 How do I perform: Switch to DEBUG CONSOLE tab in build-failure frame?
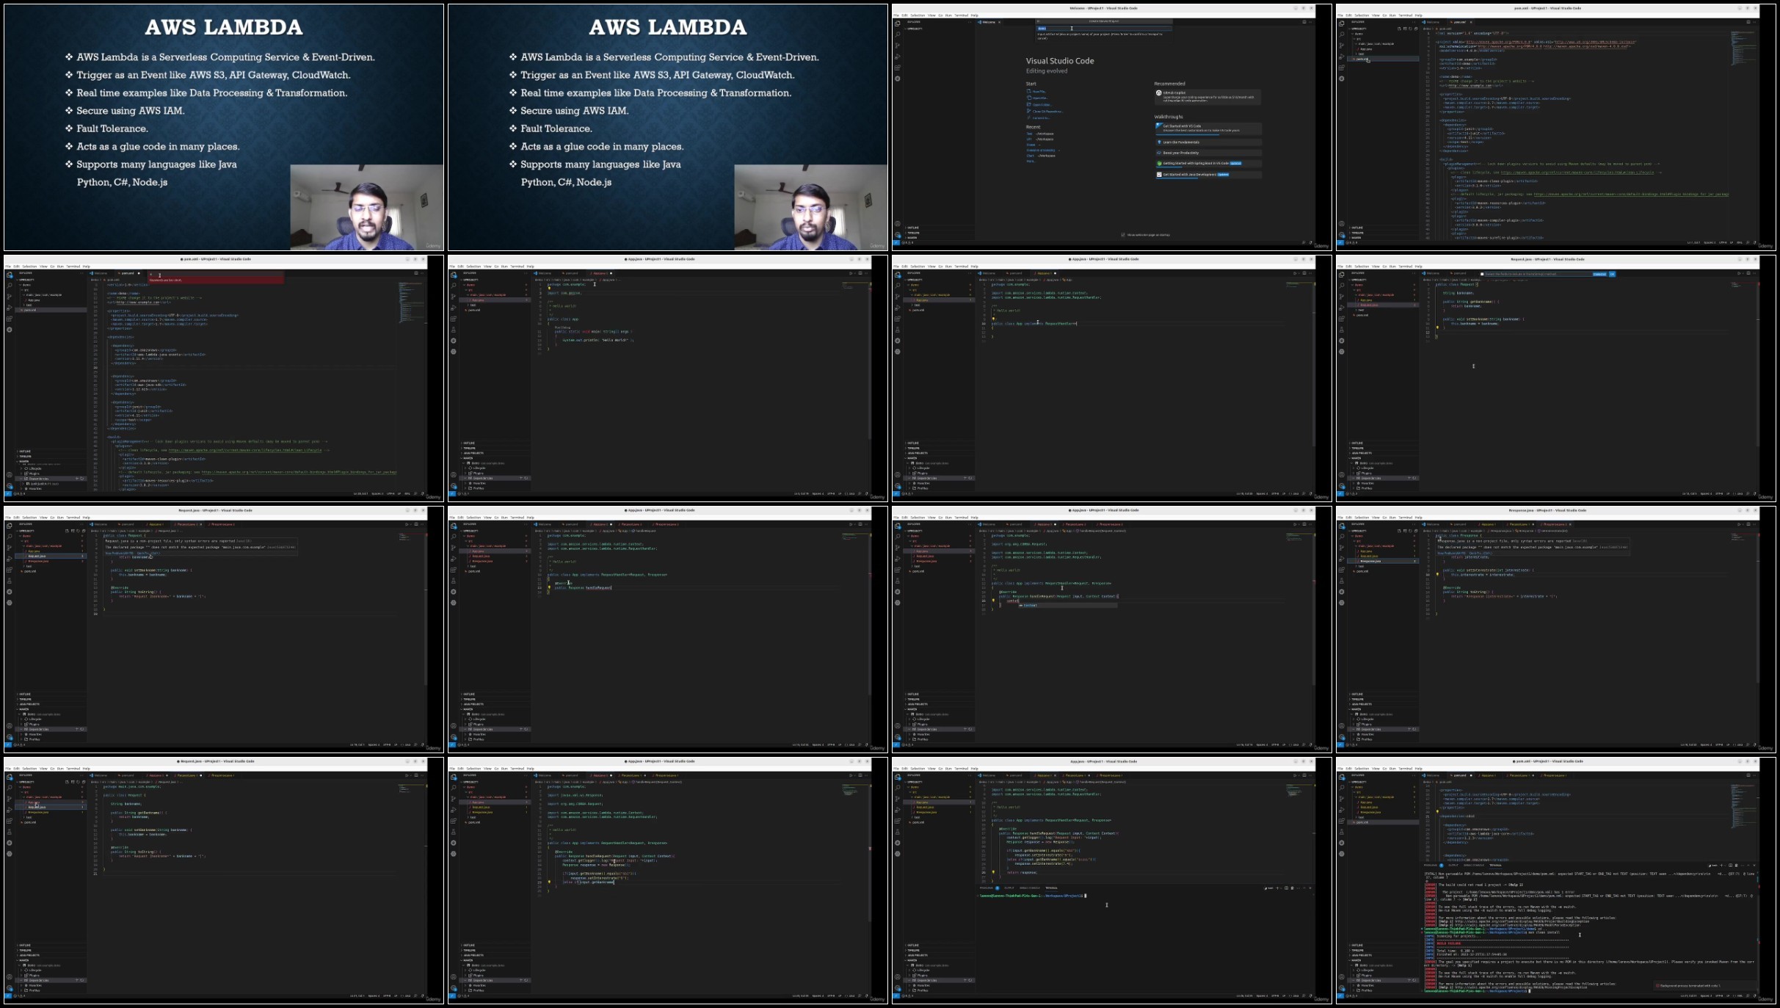[x=1474, y=866]
